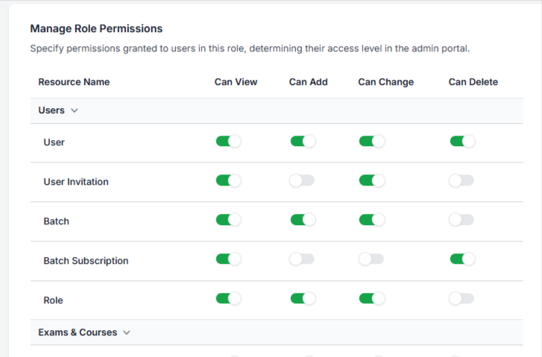Disable Can Delete for Batch Subscription
542x357 pixels.
[x=462, y=260]
